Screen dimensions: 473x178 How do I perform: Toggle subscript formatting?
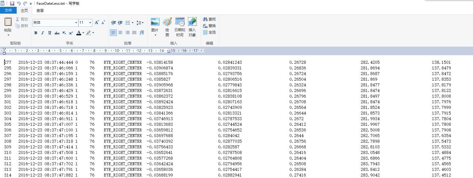[64, 33]
